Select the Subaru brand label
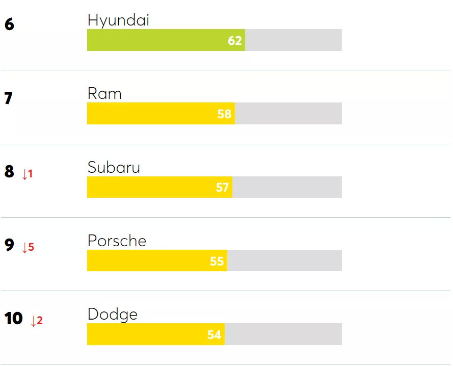 pyautogui.click(x=114, y=167)
